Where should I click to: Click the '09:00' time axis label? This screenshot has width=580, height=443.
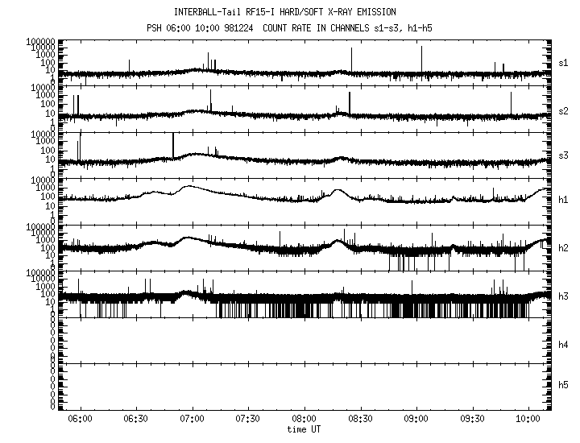pyautogui.click(x=416, y=419)
